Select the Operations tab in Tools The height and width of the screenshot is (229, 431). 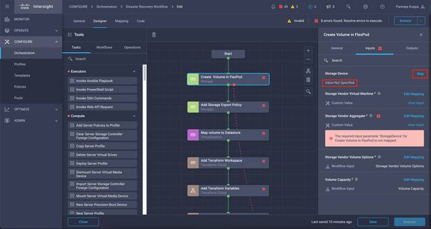pos(132,47)
